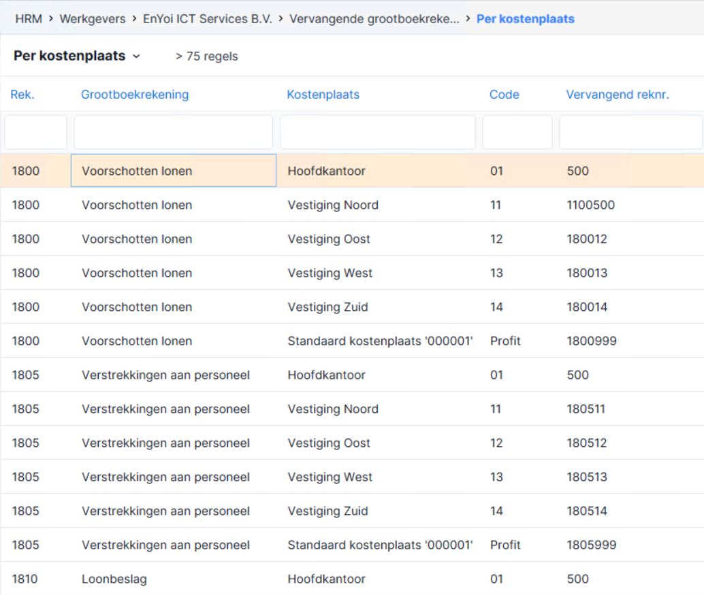Focus the Rek. filter input field

click(36, 133)
